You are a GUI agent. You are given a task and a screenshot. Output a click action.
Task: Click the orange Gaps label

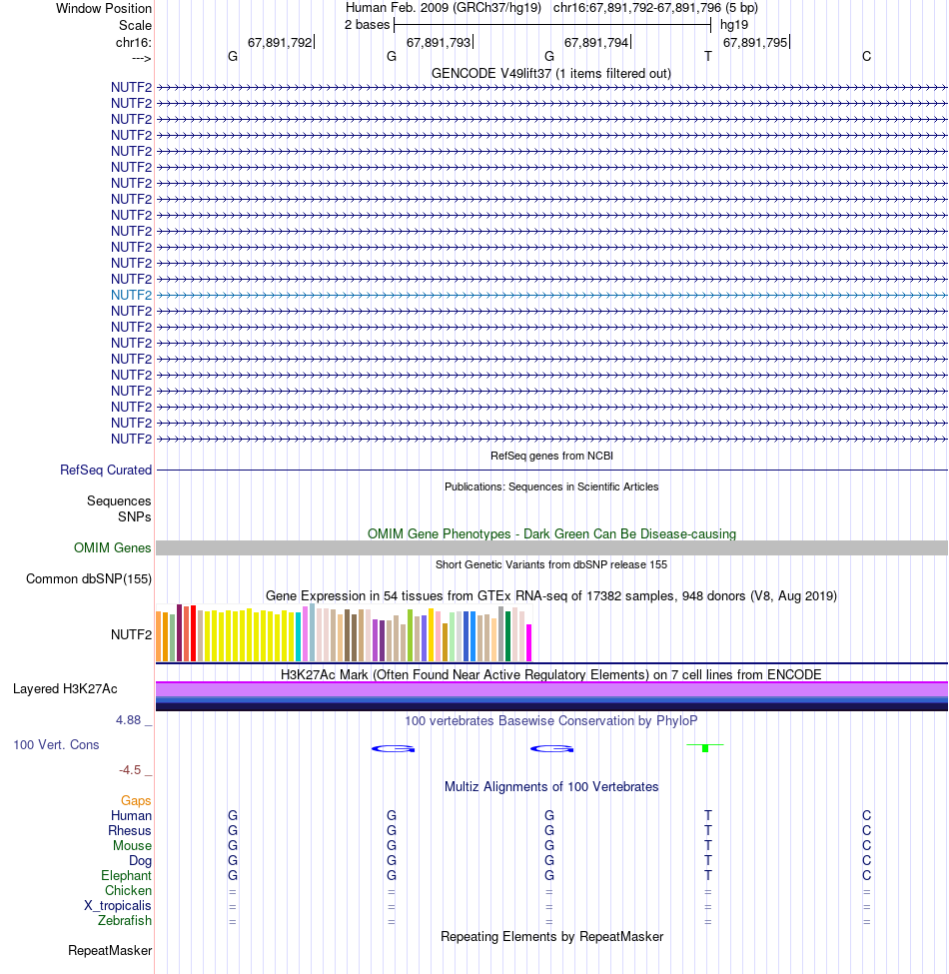(x=136, y=801)
